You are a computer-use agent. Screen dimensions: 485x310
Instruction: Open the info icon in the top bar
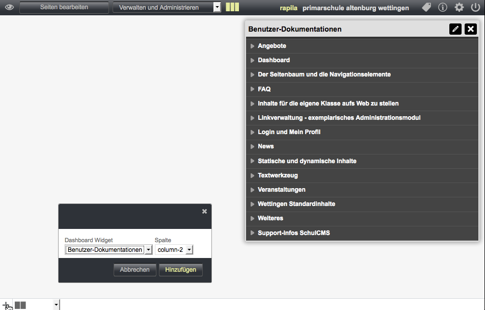click(x=443, y=7)
